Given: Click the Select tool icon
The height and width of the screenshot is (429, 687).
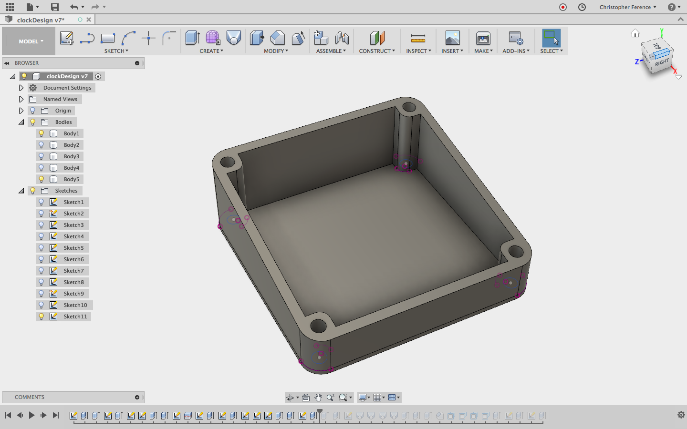Looking at the screenshot, I should click(552, 38).
